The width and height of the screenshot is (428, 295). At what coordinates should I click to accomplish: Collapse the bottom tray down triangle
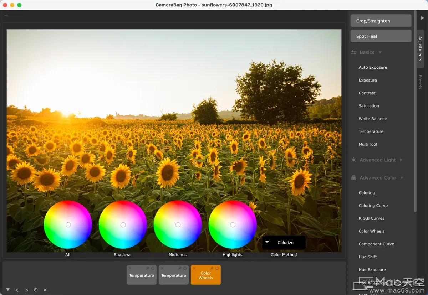point(8,290)
